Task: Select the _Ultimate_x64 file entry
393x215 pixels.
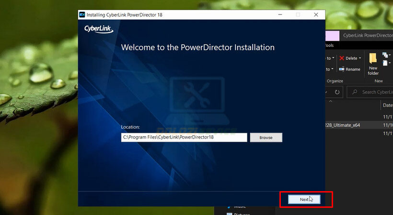Action: [x=342, y=125]
